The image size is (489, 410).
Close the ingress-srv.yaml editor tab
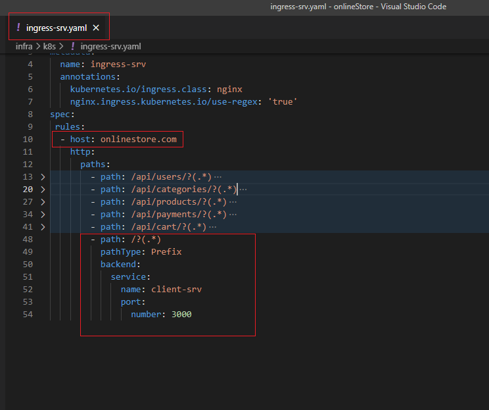tap(96, 28)
